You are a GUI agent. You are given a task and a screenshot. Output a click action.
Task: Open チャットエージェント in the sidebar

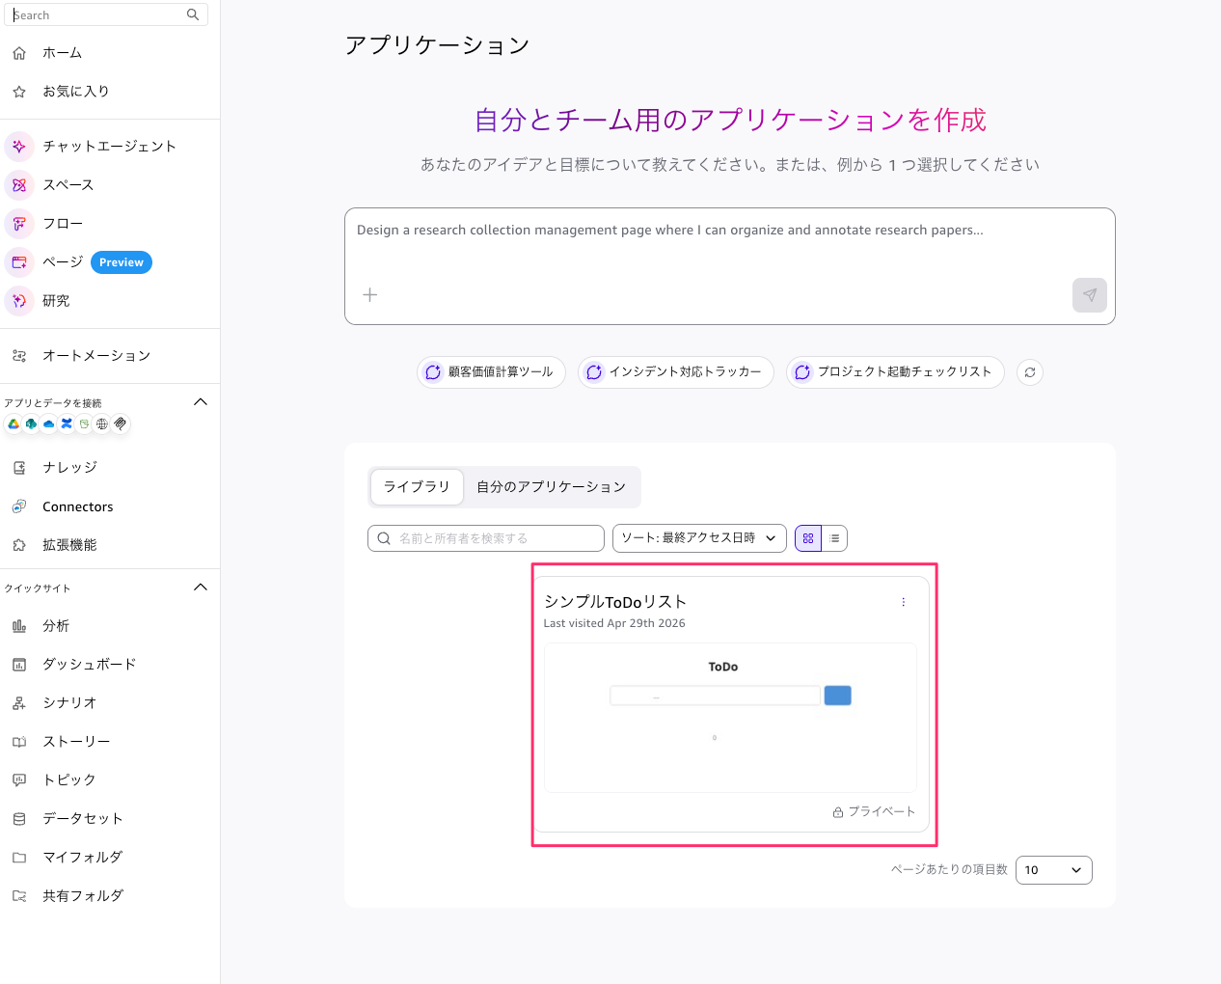108,147
